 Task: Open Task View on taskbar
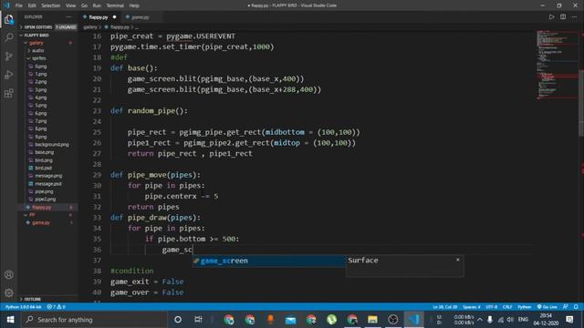tap(198, 320)
